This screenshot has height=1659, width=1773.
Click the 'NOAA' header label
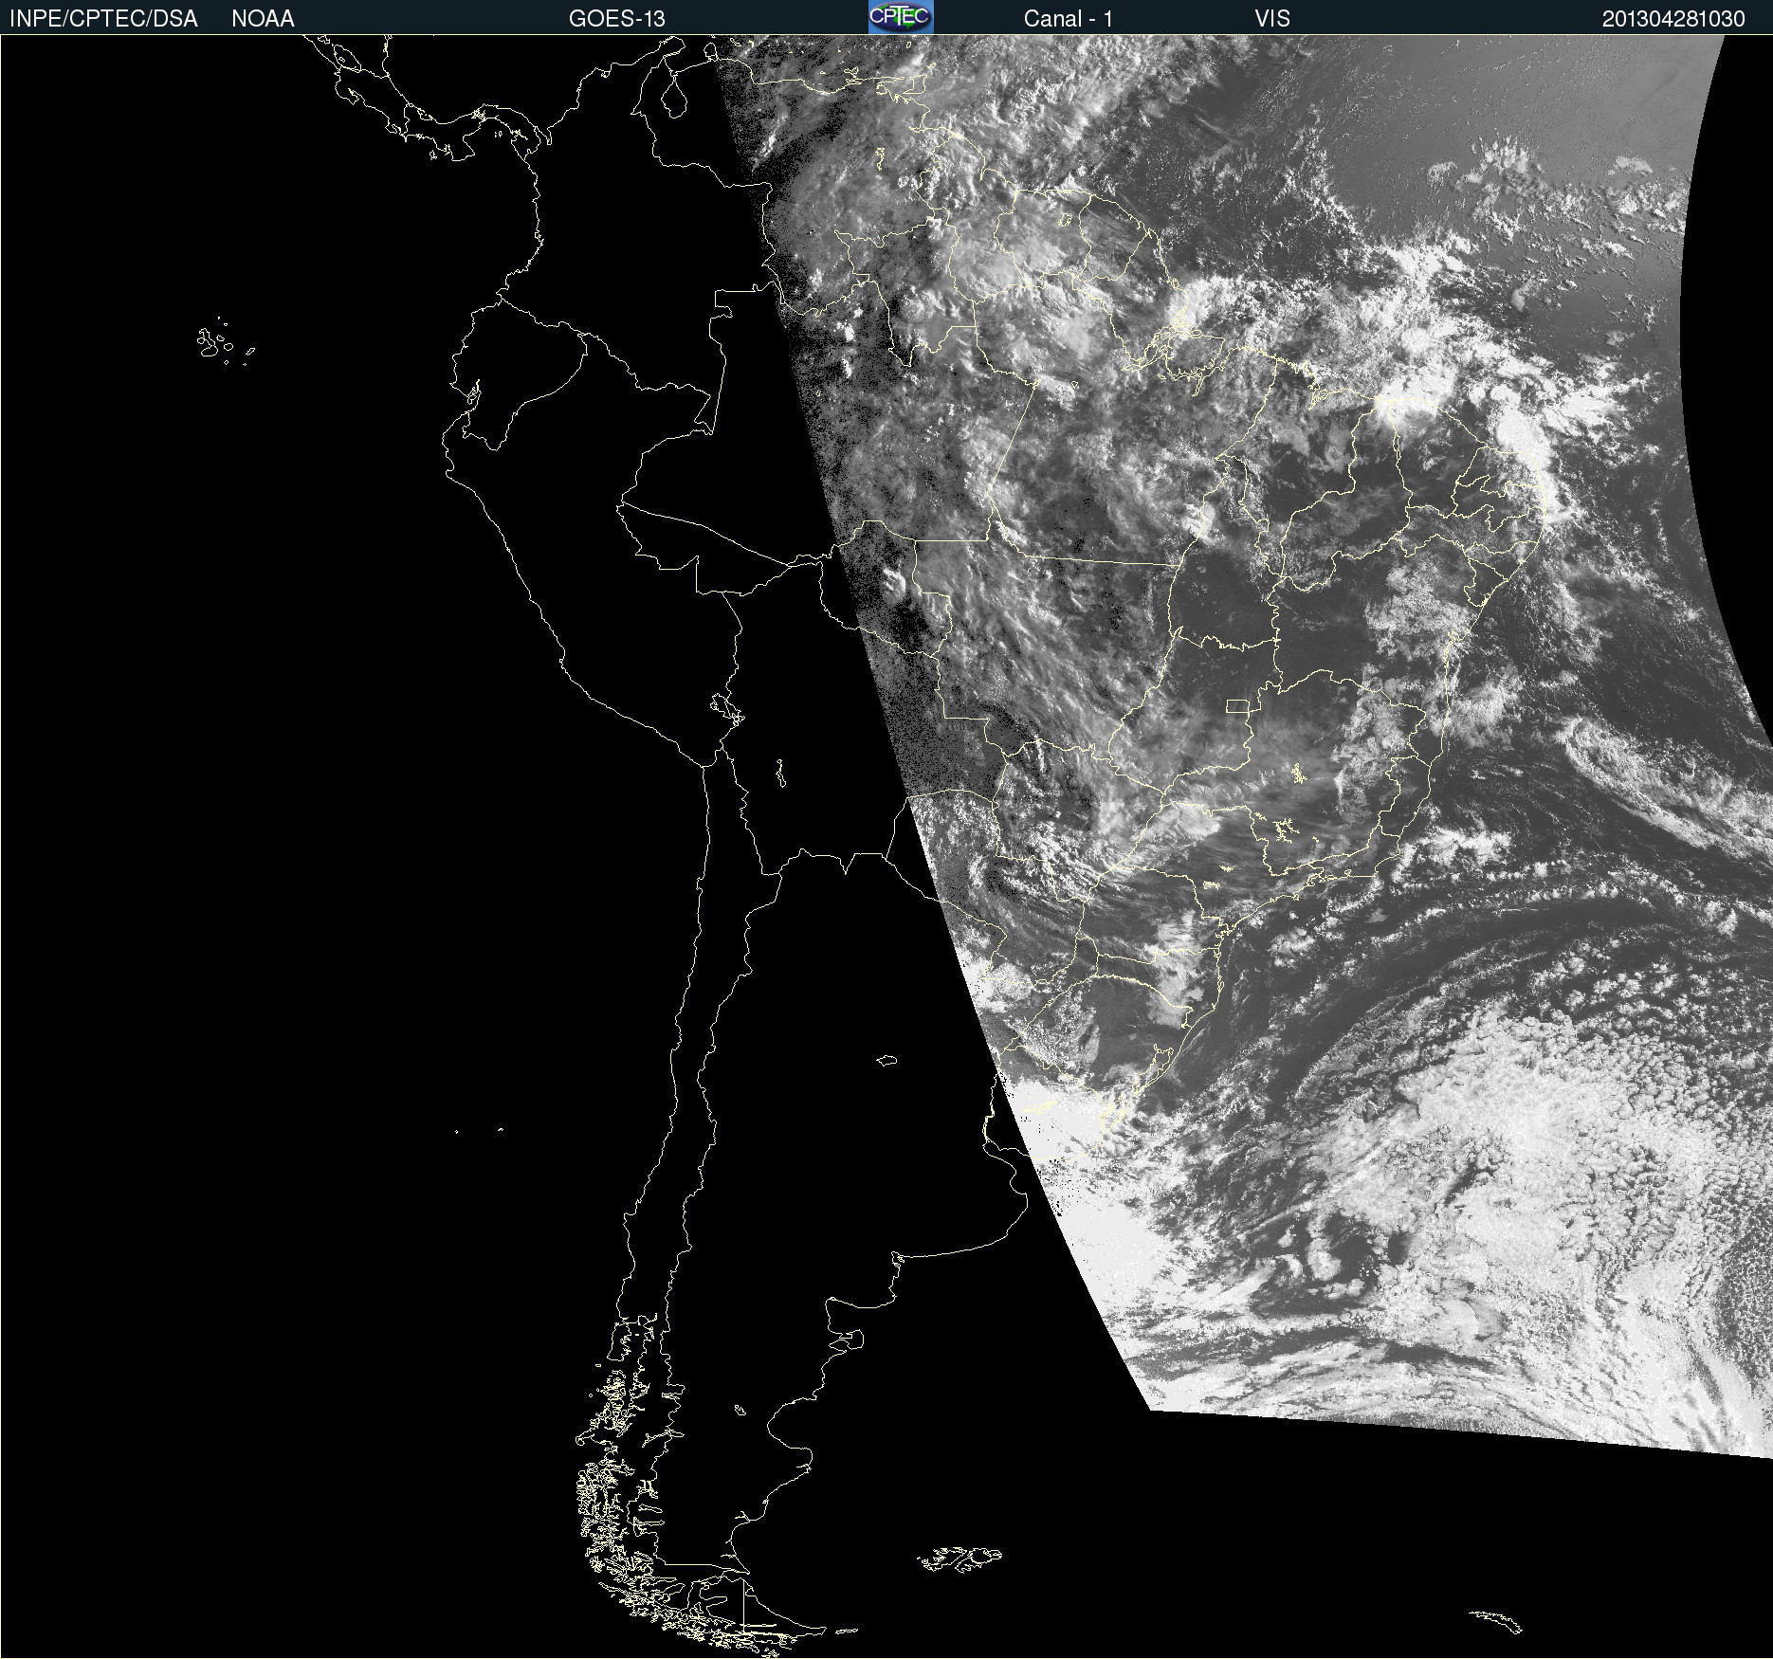(263, 19)
